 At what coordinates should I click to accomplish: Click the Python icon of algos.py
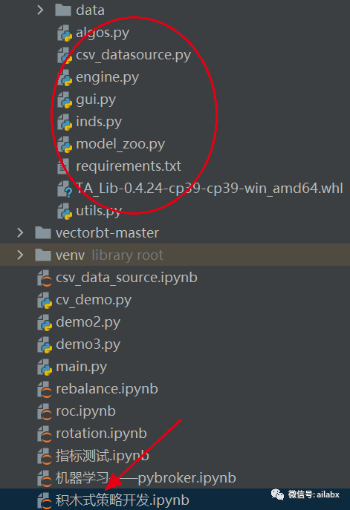[65, 33]
